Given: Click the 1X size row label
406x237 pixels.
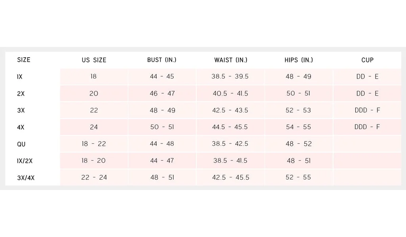Looking at the screenshot, I should pyautogui.click(x=20, y=77).
